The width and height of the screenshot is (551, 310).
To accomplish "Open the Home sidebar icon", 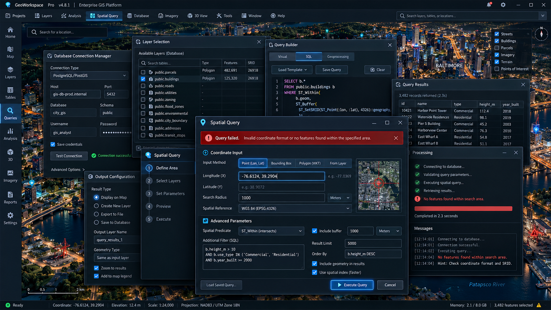I will (x=10, y=32).
